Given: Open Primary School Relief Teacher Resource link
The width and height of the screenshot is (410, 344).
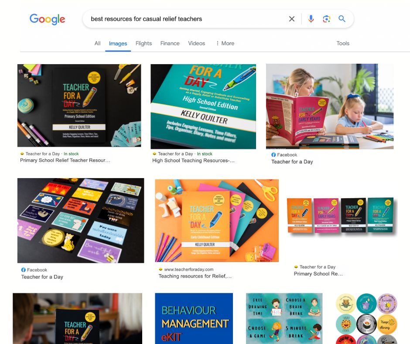Looking at the screenshot, I should coord(65,160).
